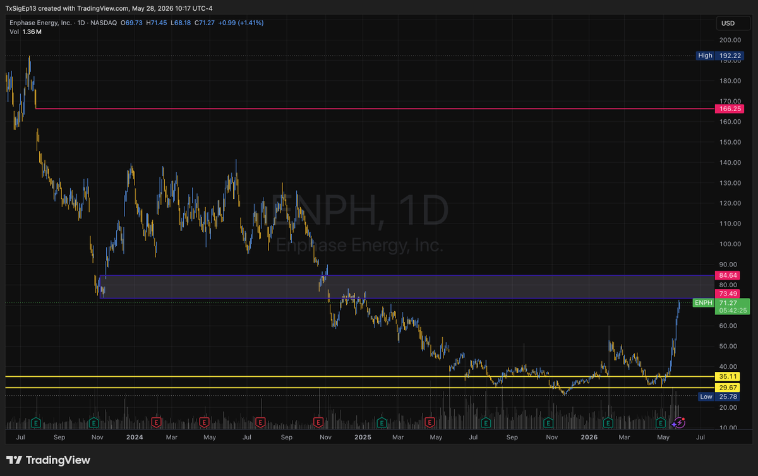Select the lower yellow line at 29.67
Screen dimensions: 758x476
click(x=360, y=388)
